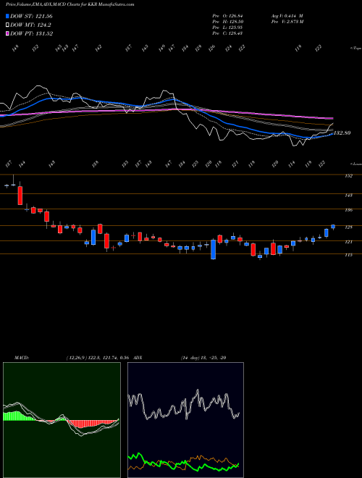Click the 136 price axis label
The image size is (362, 478).
[348, 210]
